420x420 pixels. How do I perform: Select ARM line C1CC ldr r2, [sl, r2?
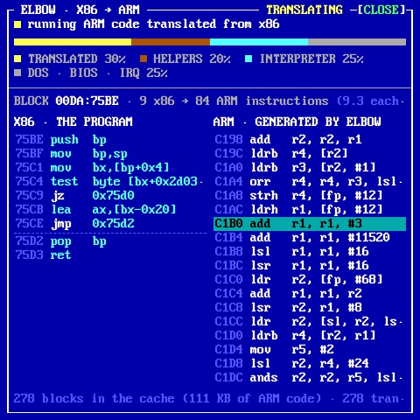[310, 321]
